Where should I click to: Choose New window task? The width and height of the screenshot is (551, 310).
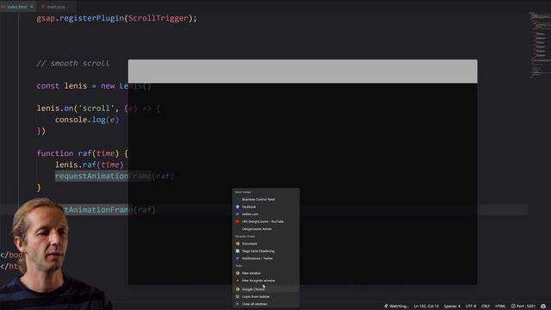(251, 273)
